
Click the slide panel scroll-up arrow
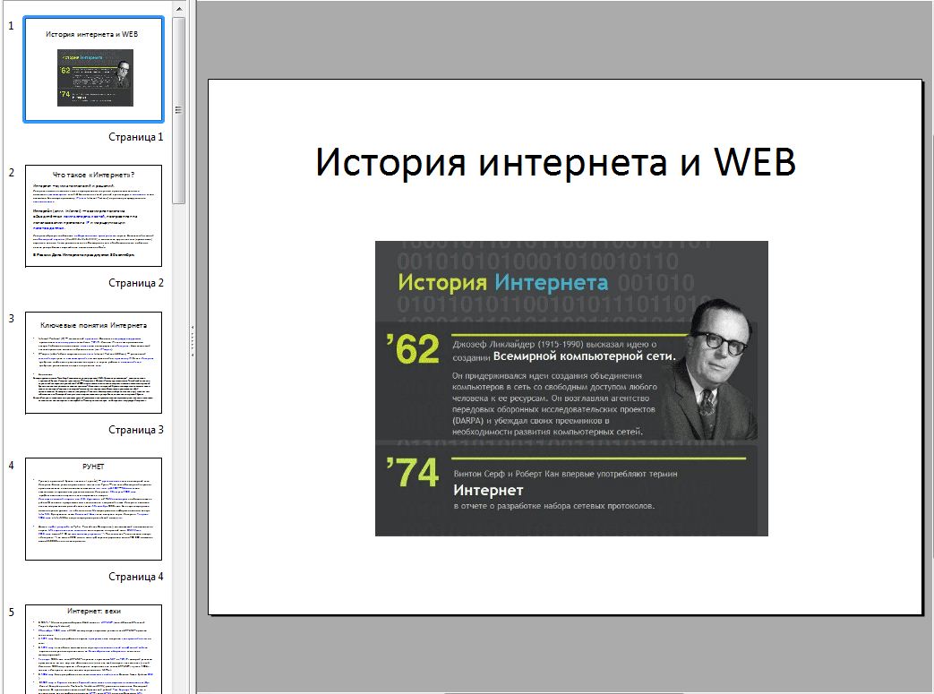(179, 9)
